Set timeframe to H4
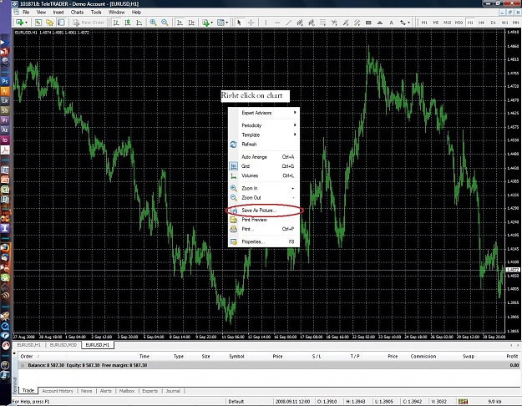 (x=481, y=23)
